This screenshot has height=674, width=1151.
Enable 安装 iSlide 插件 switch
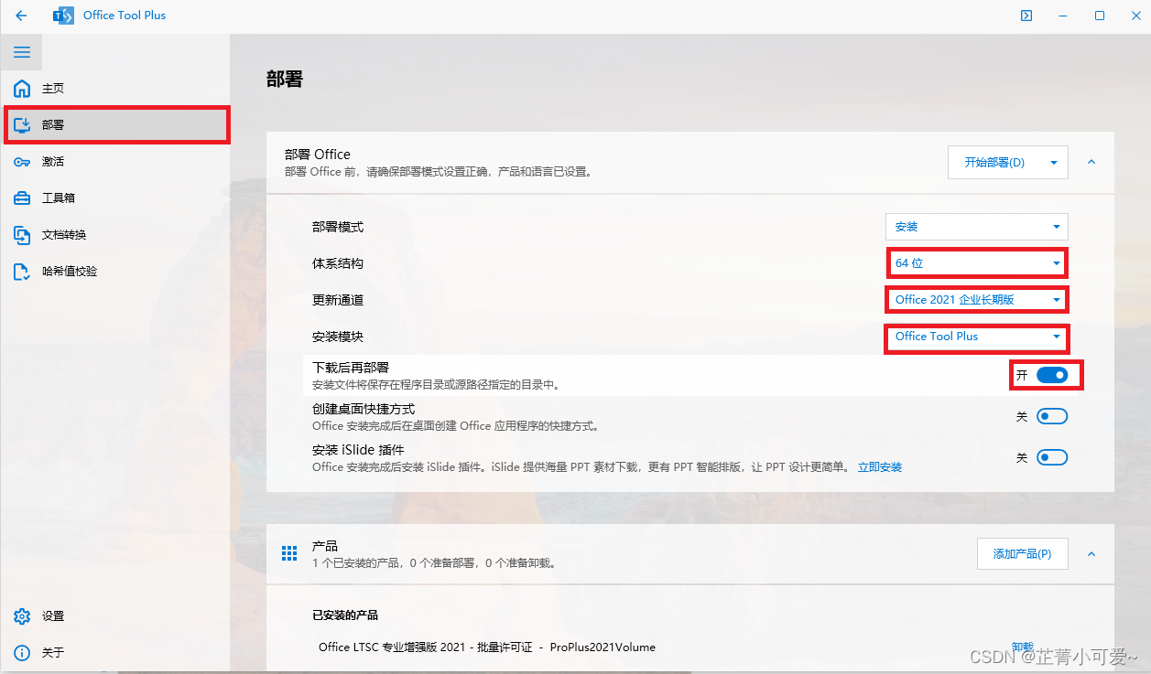coord(1052,457)
